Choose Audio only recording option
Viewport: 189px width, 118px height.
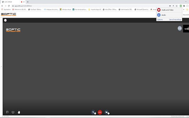(x=169, y=15)
